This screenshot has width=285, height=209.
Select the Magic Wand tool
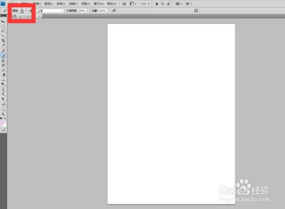click(3, 36)
